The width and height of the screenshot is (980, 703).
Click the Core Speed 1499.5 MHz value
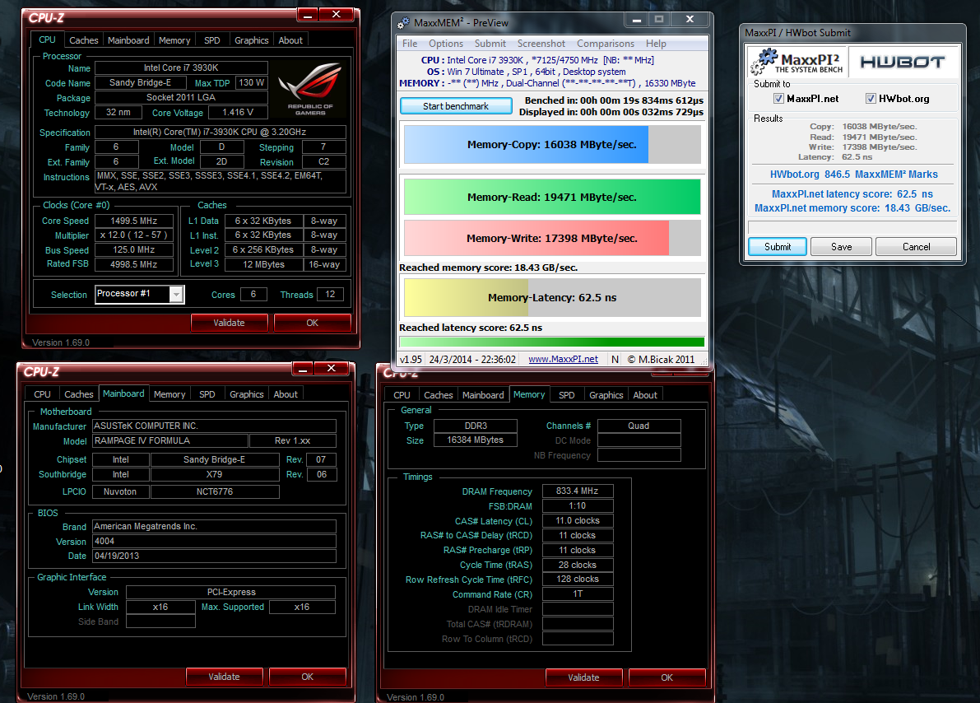(134, 221)
